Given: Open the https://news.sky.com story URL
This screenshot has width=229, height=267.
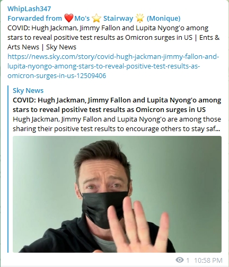Looking at the screenshot, I should 113,66.
